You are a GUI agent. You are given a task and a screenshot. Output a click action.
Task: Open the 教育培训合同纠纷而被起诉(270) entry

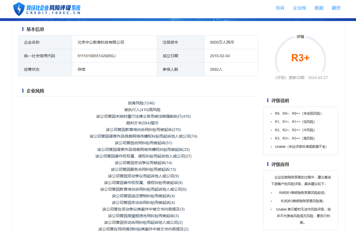(143, 130)
